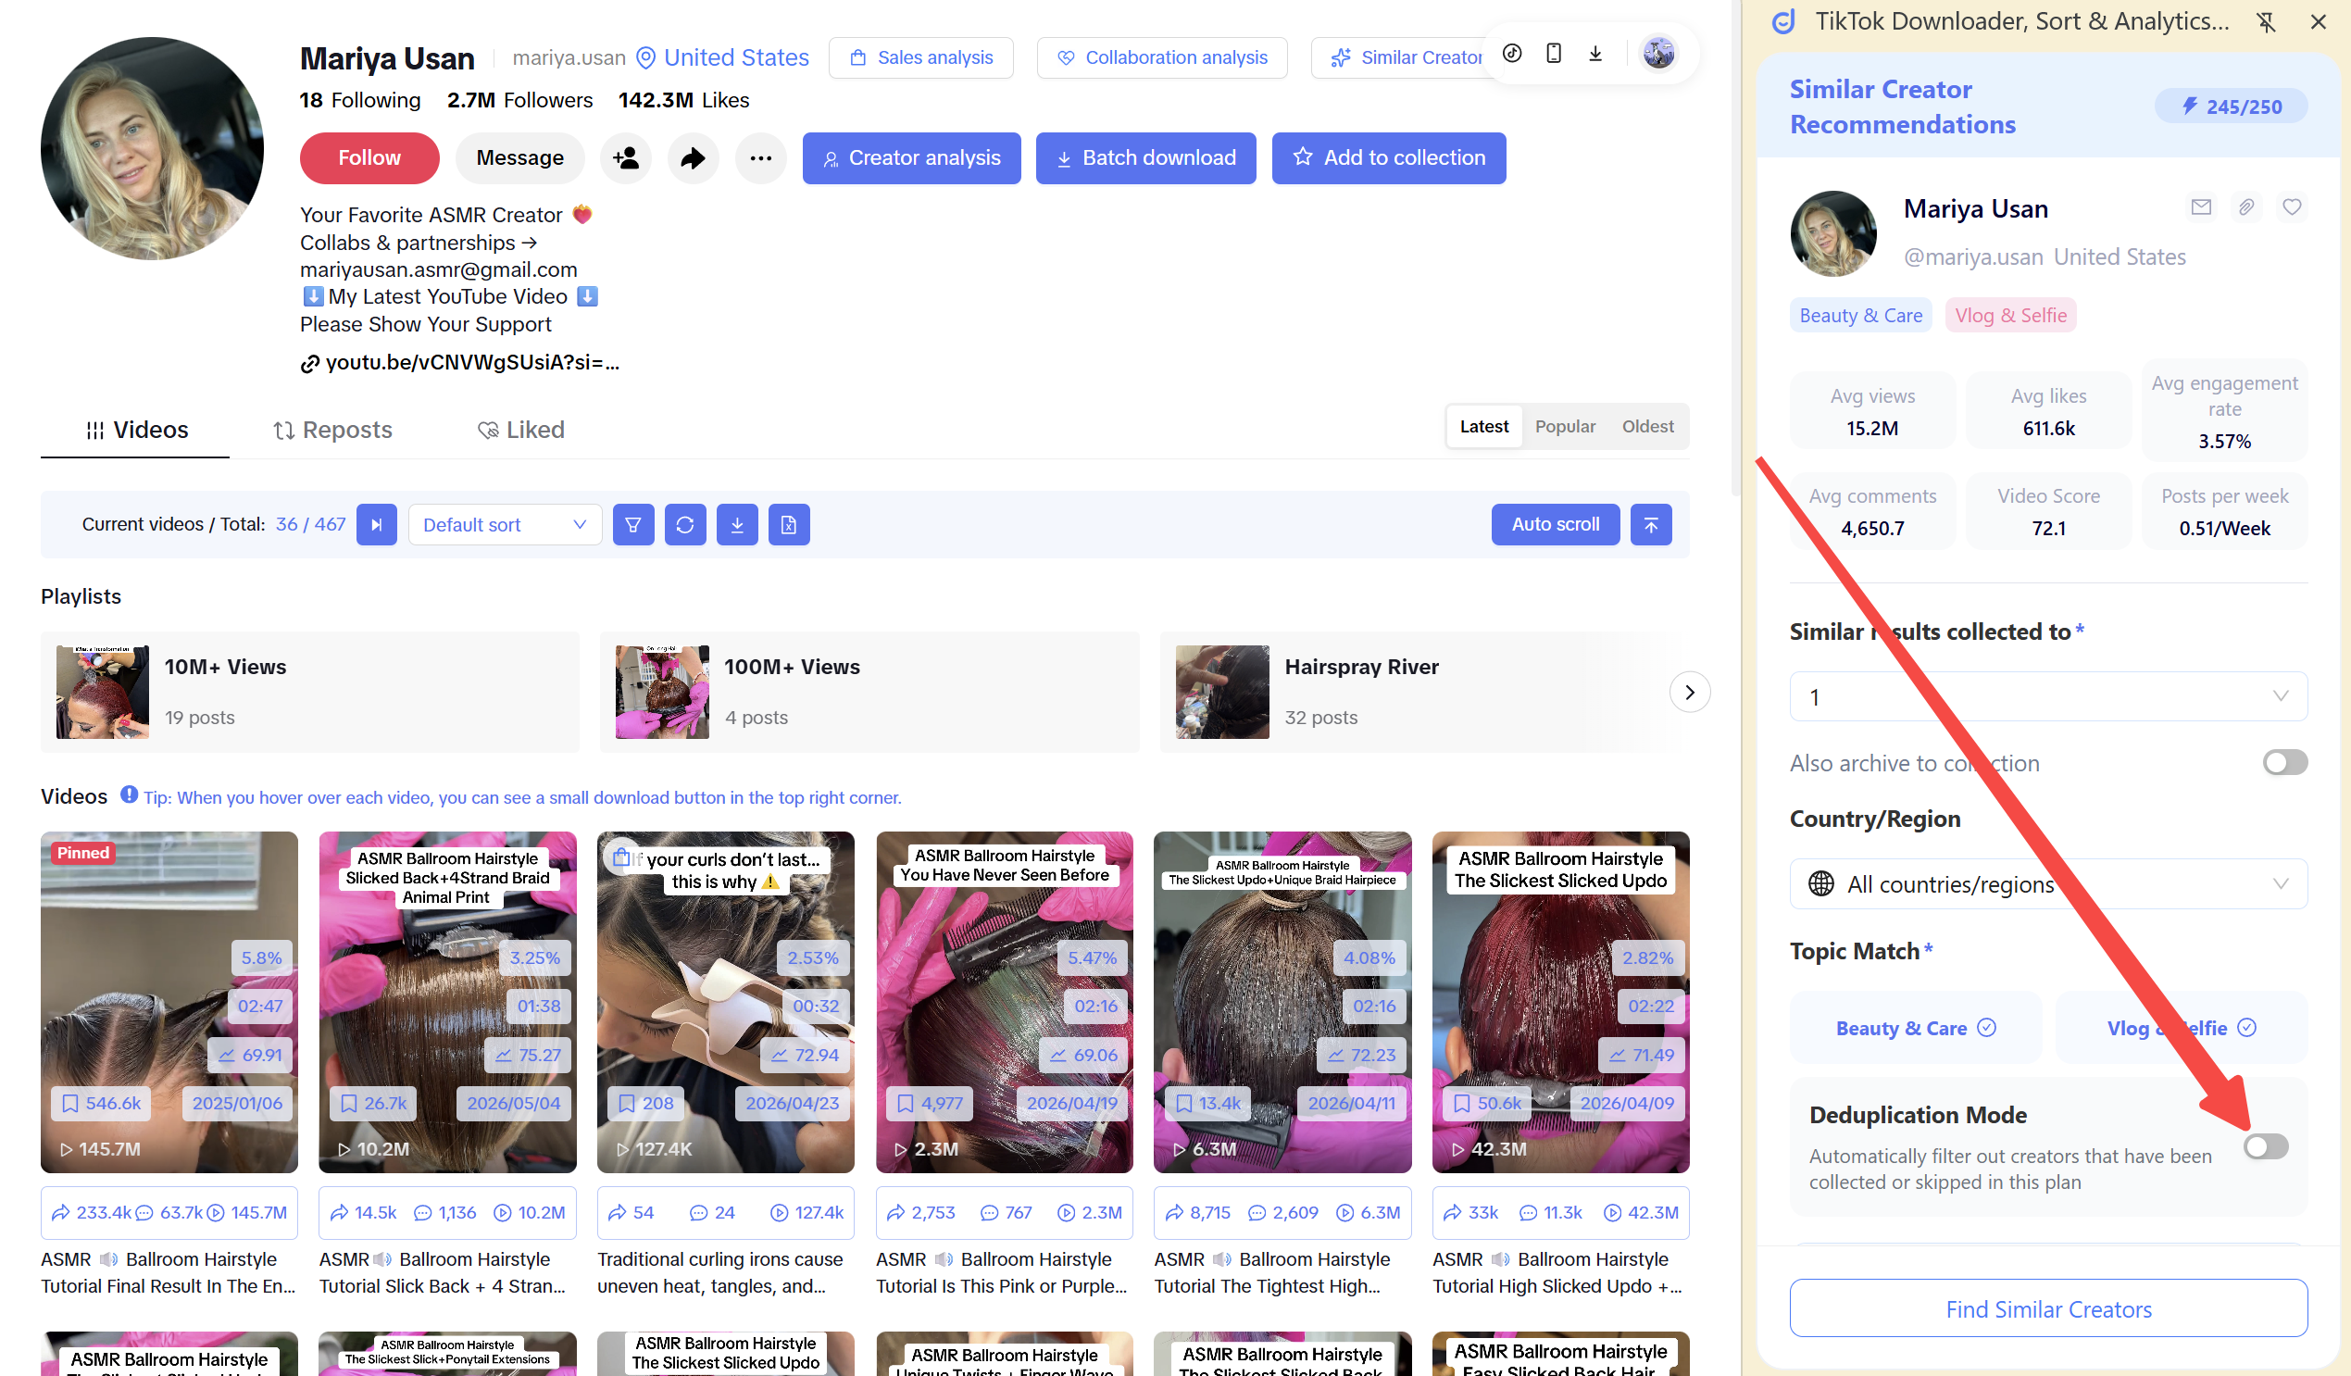Open the Pinned video thumbnail
The width and height of the screenshot is (2351, 1376).
(x=169, y=1002)
